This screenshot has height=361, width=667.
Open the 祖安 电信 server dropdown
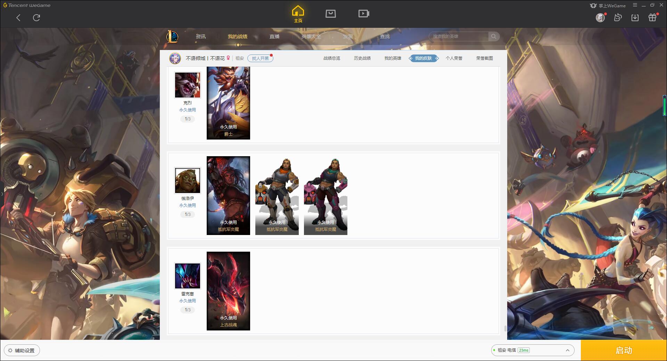[x=533, y=350]
